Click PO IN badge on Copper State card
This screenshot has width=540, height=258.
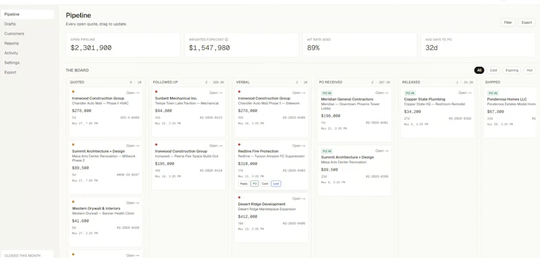click(410, 93)
